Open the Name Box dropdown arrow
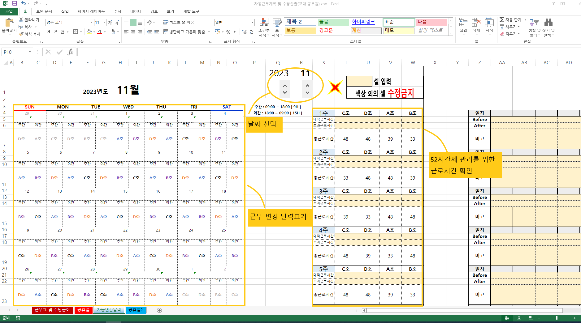 point(30,52)
